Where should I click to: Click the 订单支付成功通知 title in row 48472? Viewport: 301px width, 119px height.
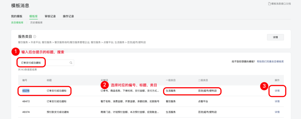(56, 101)
